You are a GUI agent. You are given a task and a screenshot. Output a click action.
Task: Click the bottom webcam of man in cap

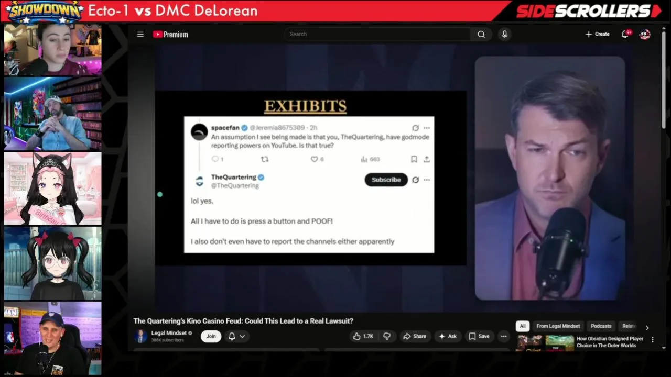tap(53, 338)
